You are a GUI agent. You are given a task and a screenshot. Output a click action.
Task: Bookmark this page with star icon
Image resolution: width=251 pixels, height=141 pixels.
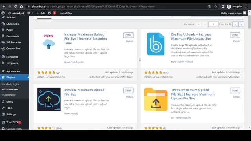pos(216,7)
